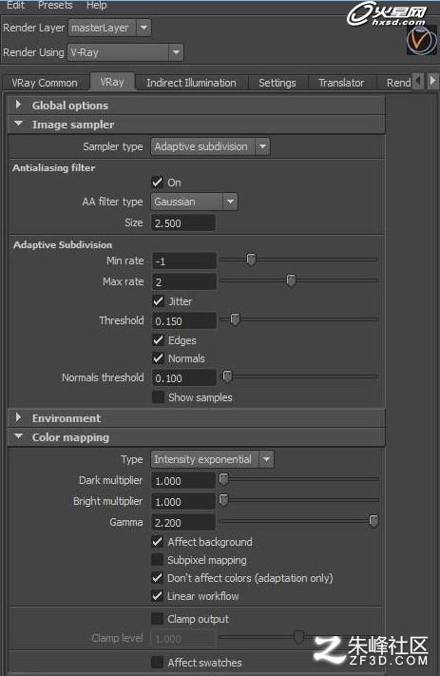Viewport: 440px width, 676px height.
Task: Click the Min rate value field
Action: click(x=184, y=261)
